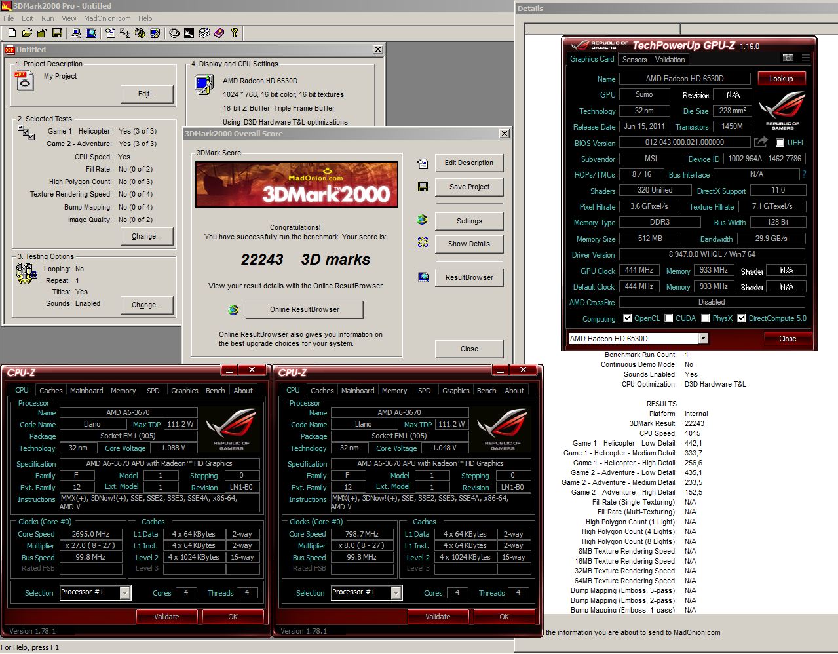The image size is (838, 654).
Task: Click the icon beside ResultBrowser button
Action: point(423,277)
